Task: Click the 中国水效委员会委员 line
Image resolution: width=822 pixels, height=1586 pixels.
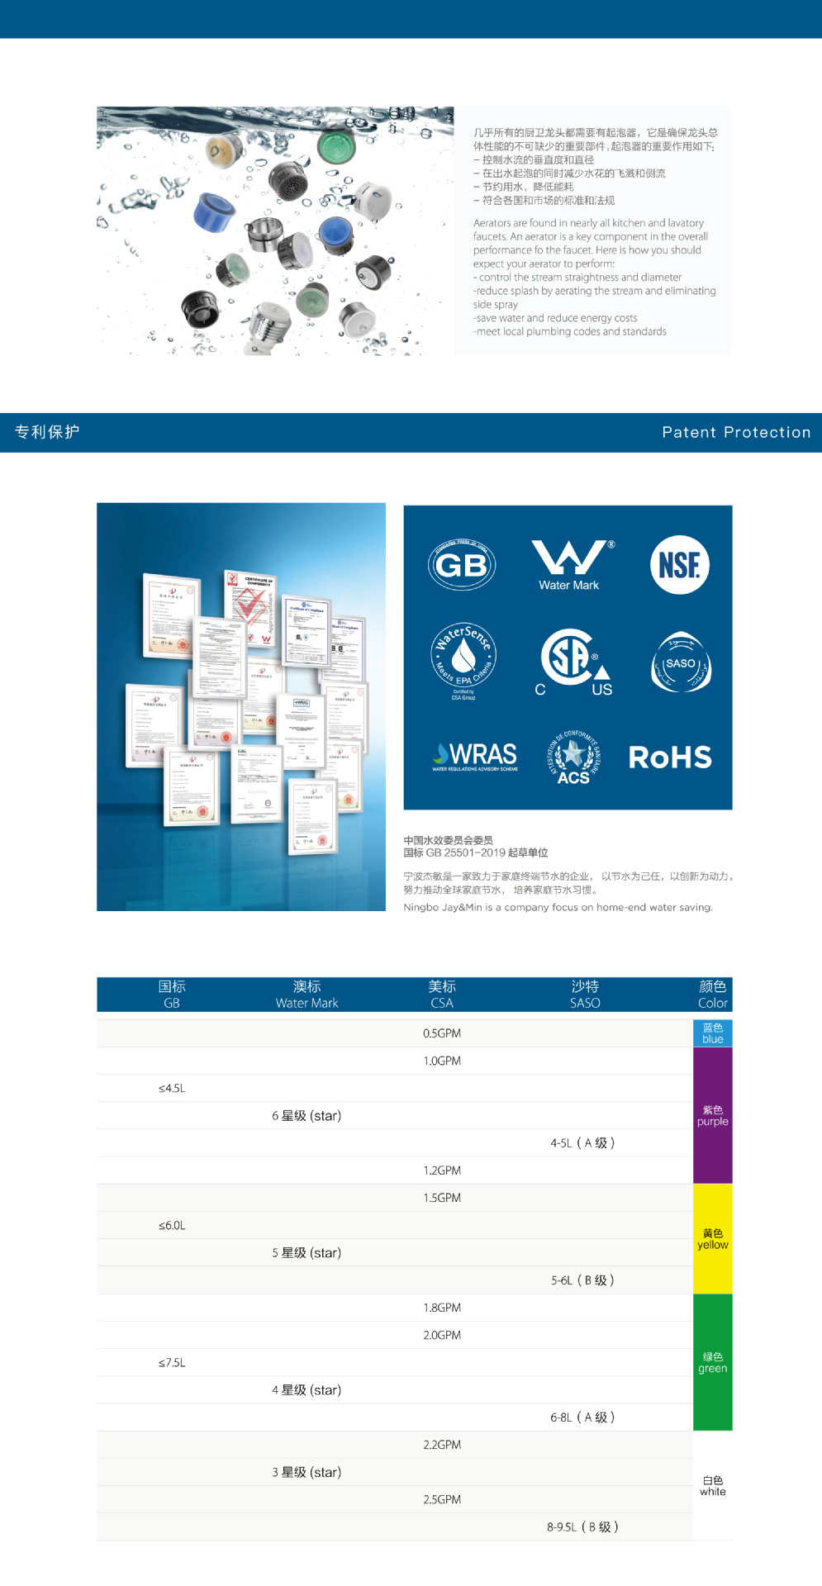Action: tap(448, 840)
